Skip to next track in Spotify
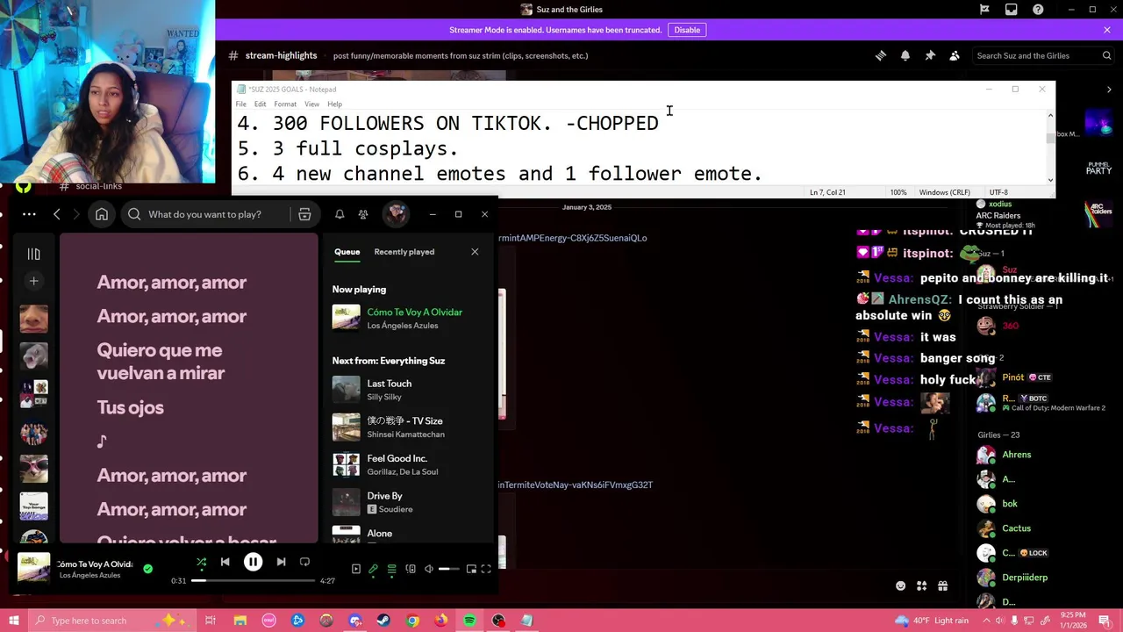The image size is (1123, 632). point(281,562)
